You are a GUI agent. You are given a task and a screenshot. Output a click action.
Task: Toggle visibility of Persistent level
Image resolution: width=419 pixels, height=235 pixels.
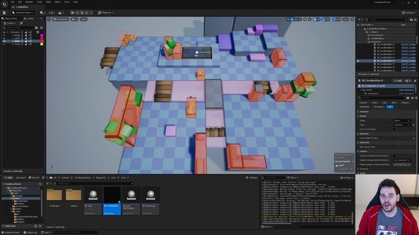tap(4, 33)
